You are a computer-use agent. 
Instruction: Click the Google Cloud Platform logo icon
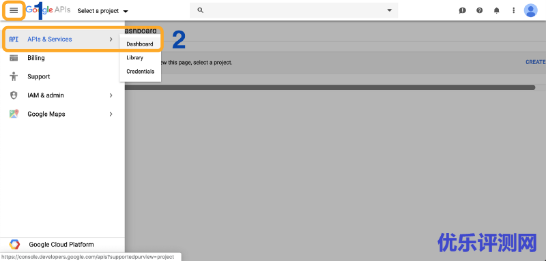[x=14, y=245]
